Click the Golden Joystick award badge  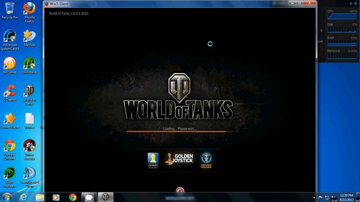pyautogui.click(x=179, y=159)
